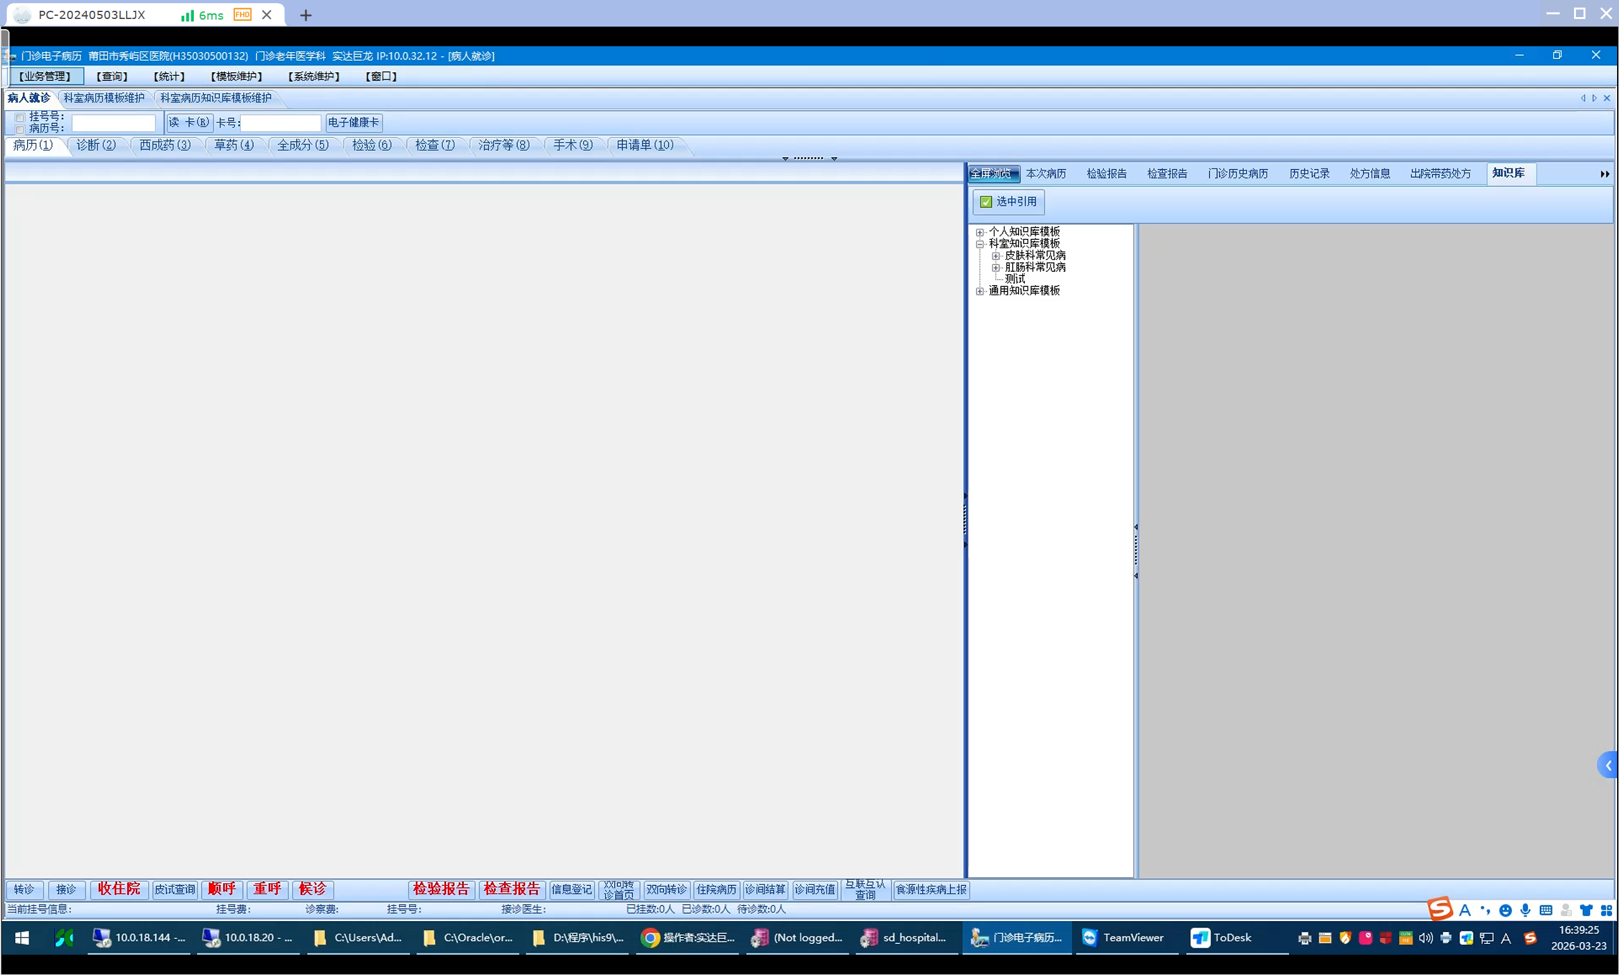Image resolution: width=1619 pixels, height=975 pixels.
Task: Click the blue side panel arrow handle
Action: coord(1608,765)
